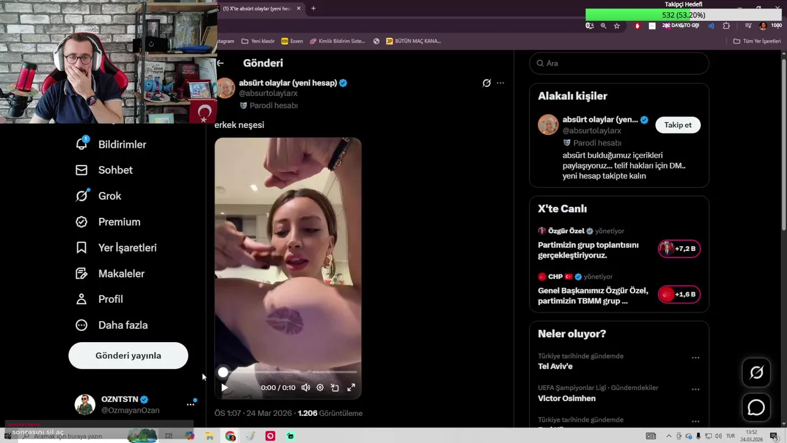The image size is (787, 443).
Task: Expand Daha fazla sidebar options
Action: tap(111, 325)
